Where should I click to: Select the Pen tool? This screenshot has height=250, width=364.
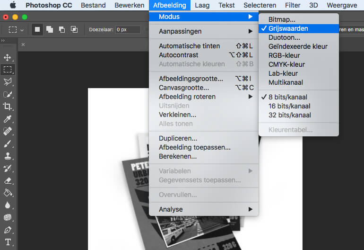[8, 230]
